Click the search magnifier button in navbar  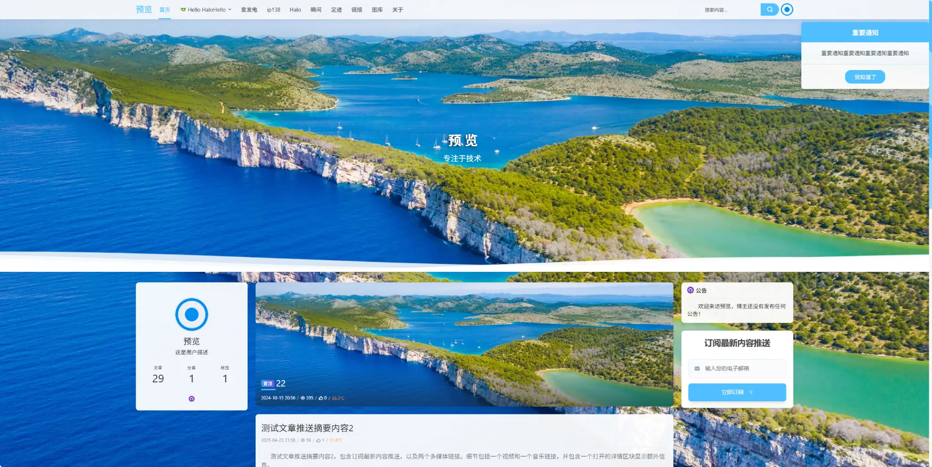pos(769,9)
